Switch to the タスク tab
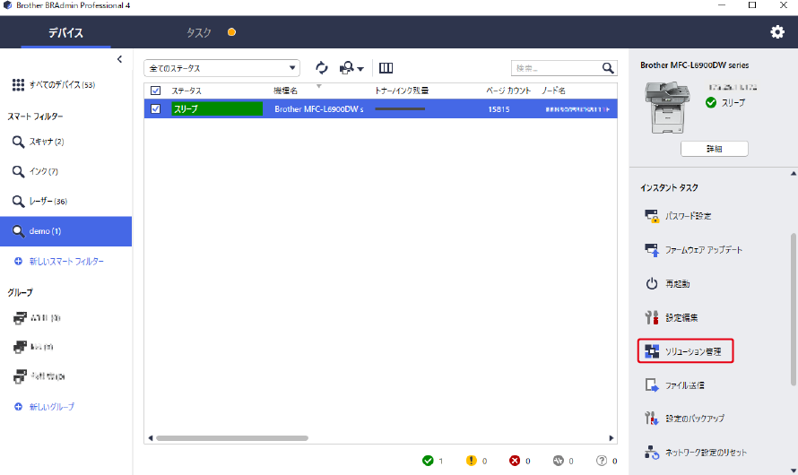The height and width of the screenshot is (475, 798). point(199,33)
